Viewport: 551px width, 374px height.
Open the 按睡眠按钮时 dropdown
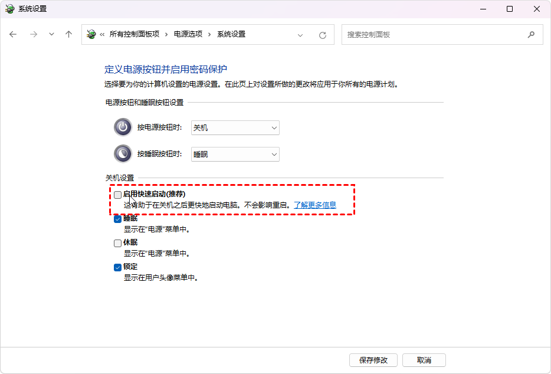tap(235, 154)
